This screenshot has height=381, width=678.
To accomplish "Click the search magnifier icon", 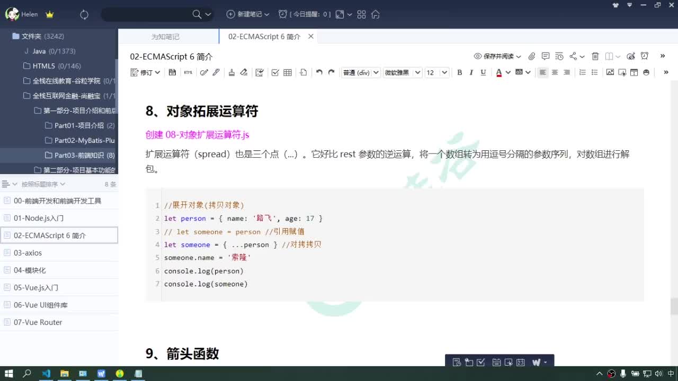I will point(197,14).
